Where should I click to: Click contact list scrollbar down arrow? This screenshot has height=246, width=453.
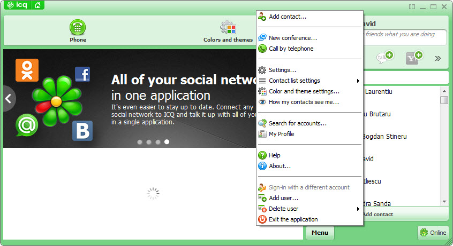tap(444, 202)
